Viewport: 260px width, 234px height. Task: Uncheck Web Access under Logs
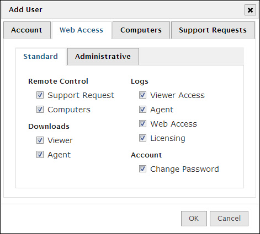pos(142,124)
